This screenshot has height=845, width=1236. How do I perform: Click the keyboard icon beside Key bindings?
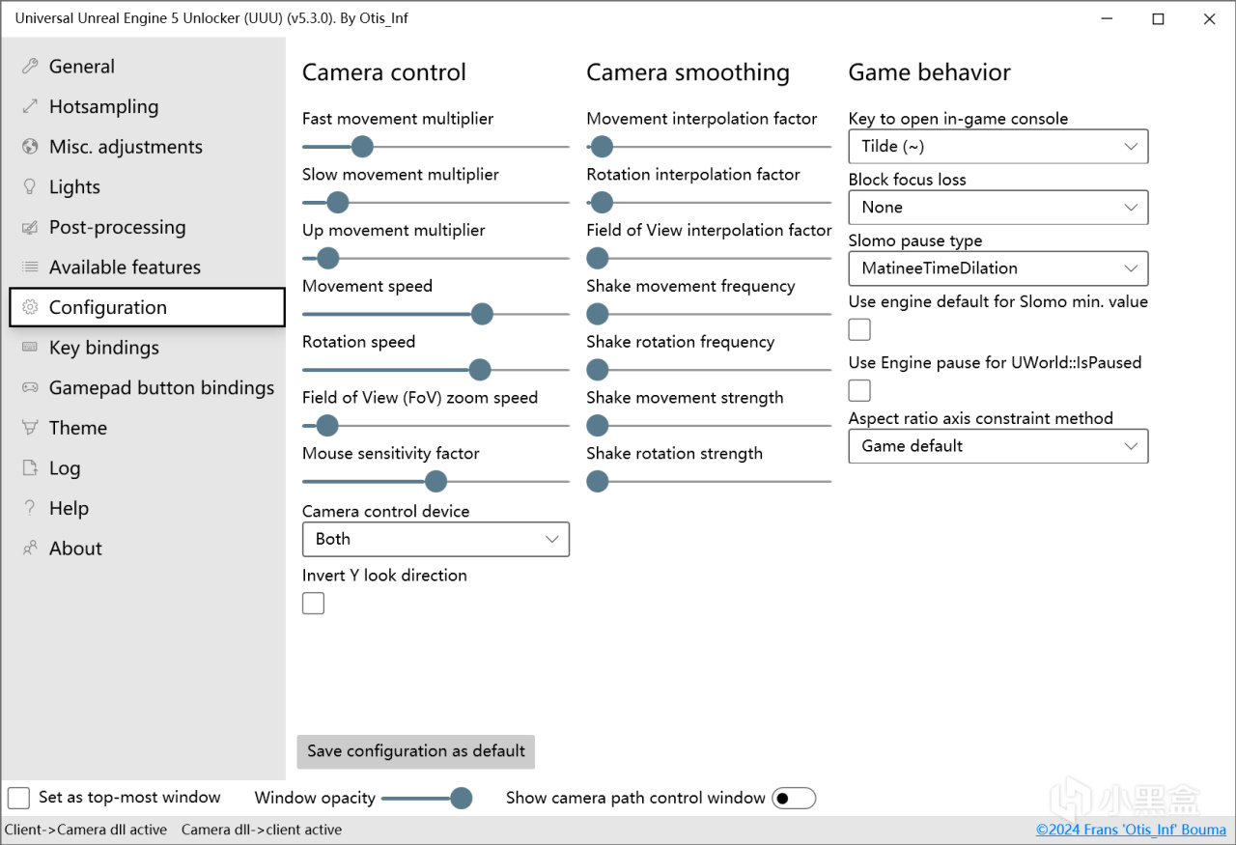pyautogui.click(x=30, y=348)
